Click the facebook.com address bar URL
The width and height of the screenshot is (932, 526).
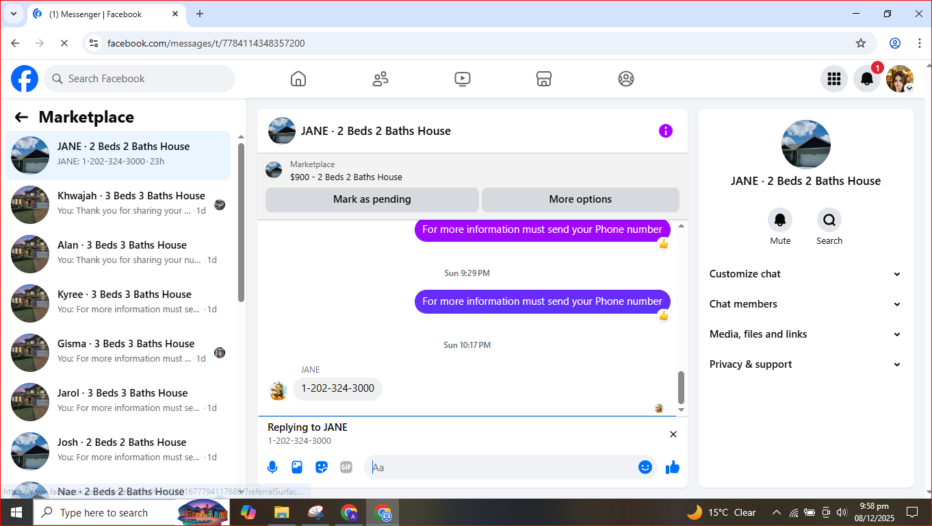pos(206,43)
